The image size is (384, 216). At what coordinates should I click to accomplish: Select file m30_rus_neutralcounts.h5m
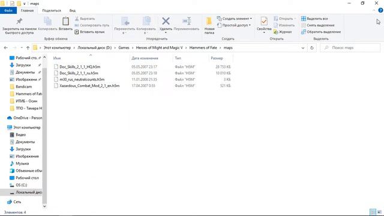[82, 79]
